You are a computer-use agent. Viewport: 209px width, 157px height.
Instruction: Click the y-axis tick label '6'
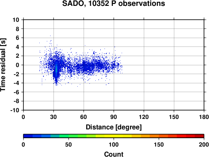[18, 38]
